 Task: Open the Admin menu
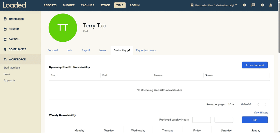135,5
